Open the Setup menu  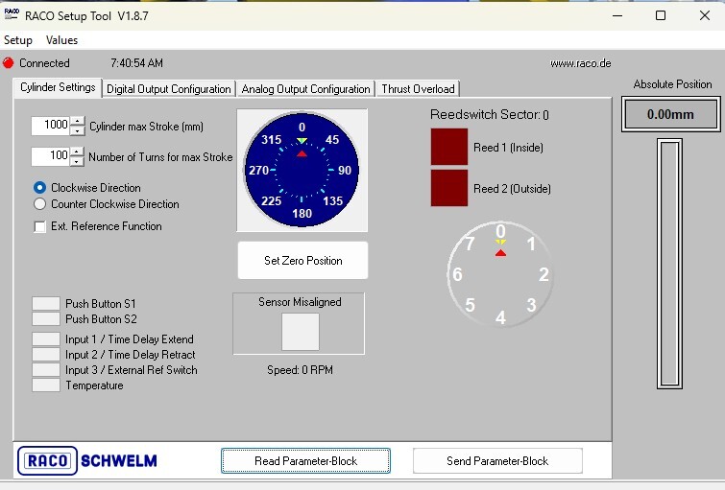18,40
